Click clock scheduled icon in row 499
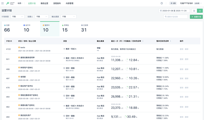 [64, 68]
